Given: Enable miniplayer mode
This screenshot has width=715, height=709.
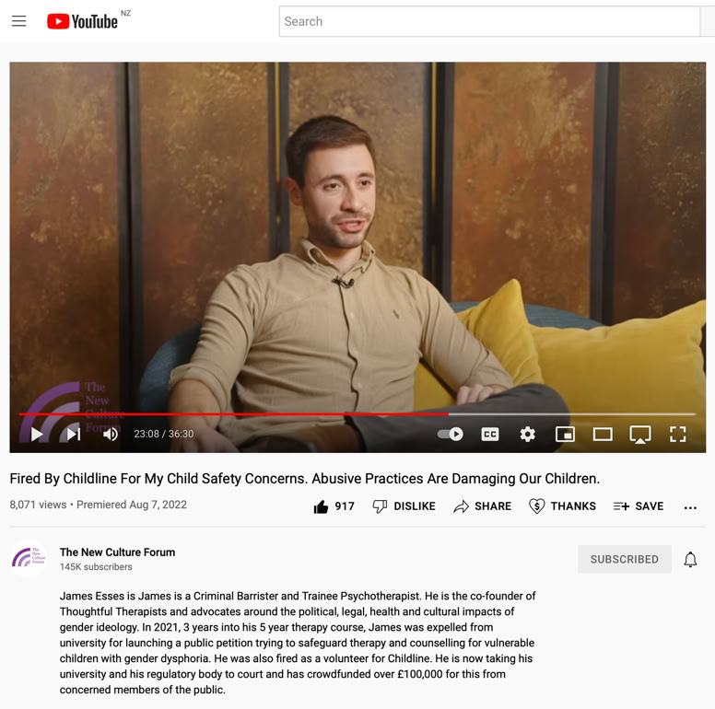Looking at the screenshot, I should click(x=565, y=435).
